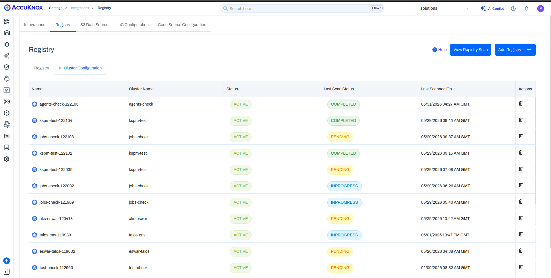Delete the kspm-test-122104 registry entry
The image size is (551, 278).
[521, 120]
